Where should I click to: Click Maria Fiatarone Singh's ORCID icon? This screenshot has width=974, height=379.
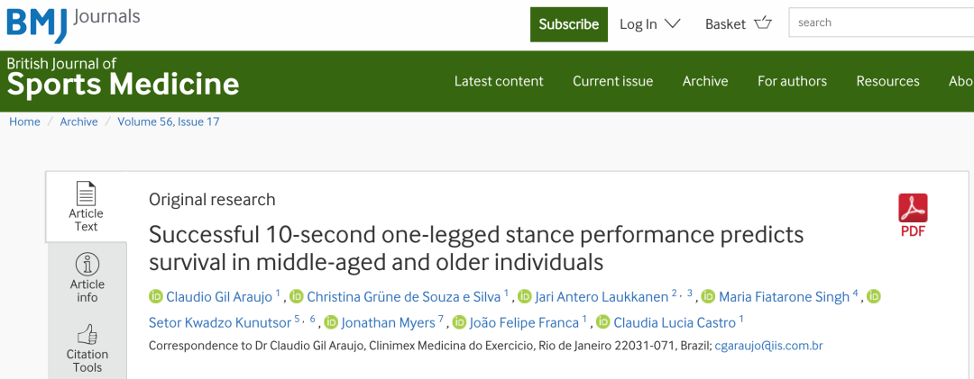click(x=708, y=296)
